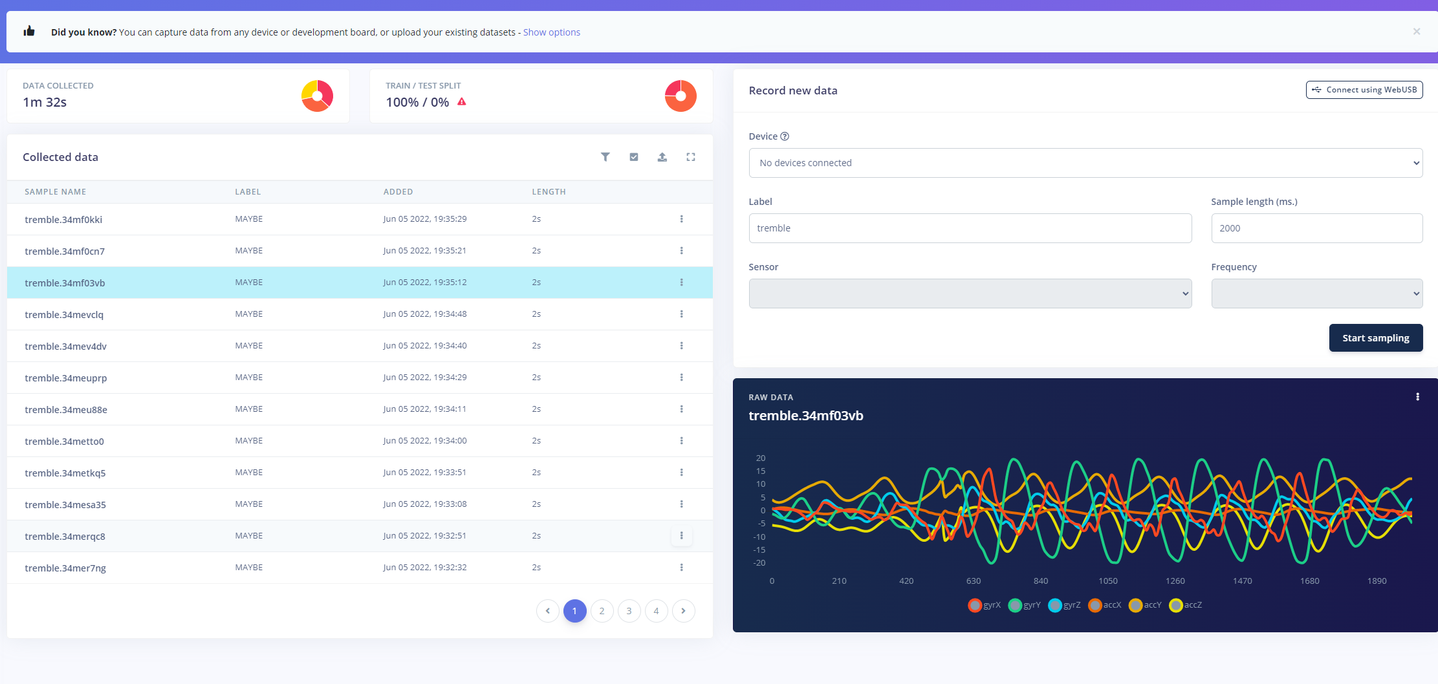Click Connect using WebUSB button
The width and height of the screenshot is (1438, 684).
pos(1364,90)
